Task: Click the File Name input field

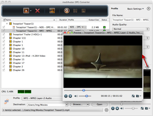Action: coord(131,20)
